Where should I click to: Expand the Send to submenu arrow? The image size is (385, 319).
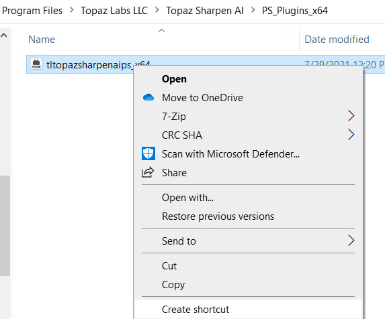coord(351,241)
